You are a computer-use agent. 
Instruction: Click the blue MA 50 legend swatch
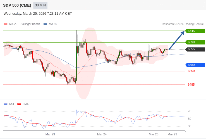(x=45, y=24)
